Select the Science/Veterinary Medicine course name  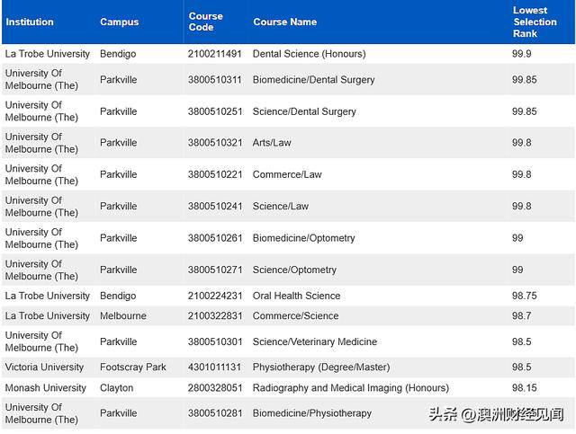(x=314, y=342)
